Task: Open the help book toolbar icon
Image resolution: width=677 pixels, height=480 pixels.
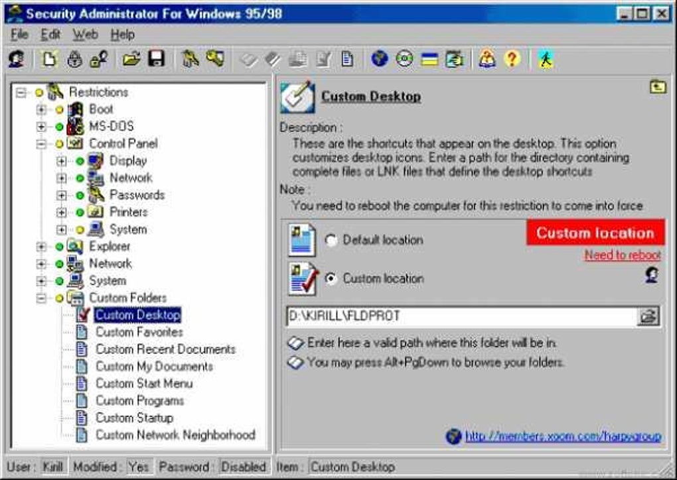Action: (487, 59)
